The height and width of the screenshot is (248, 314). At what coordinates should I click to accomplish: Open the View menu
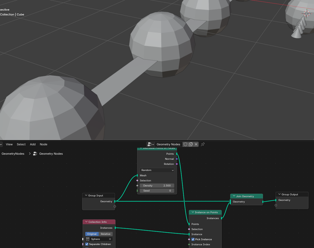[x=9, y=144]
